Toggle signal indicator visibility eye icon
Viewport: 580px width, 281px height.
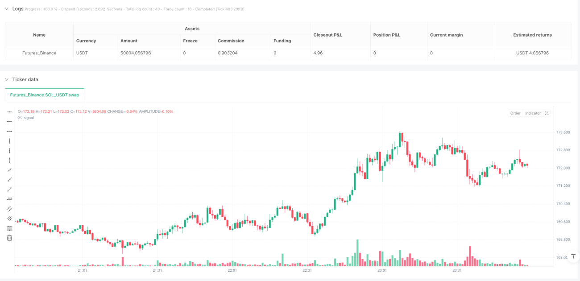click(20, 118)
